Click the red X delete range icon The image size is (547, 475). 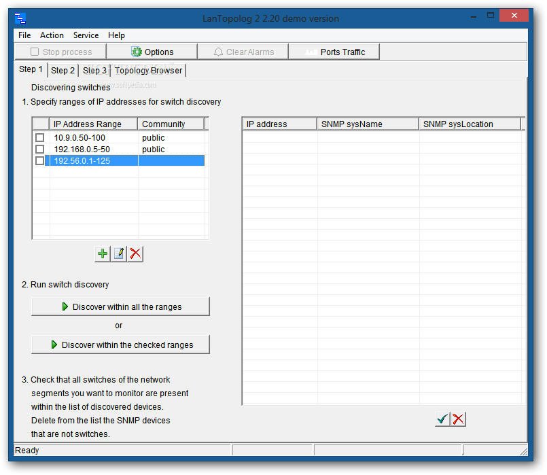135,253
